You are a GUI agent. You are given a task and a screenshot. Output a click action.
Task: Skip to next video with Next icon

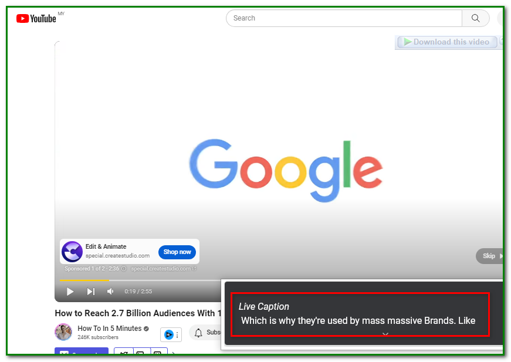(91, 292)
